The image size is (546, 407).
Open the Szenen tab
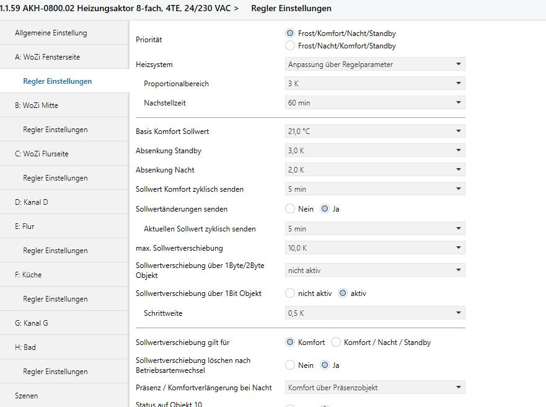pyautogui.click(x=26, y=396)
